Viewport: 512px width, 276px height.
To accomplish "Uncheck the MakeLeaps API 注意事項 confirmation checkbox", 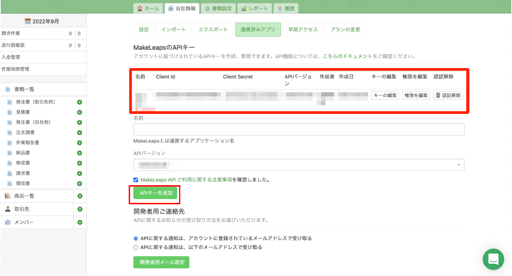I will [x=136, y=180].
